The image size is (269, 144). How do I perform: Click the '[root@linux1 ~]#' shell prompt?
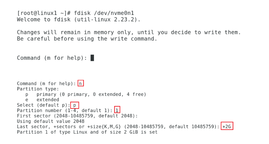tap(44, 13)
